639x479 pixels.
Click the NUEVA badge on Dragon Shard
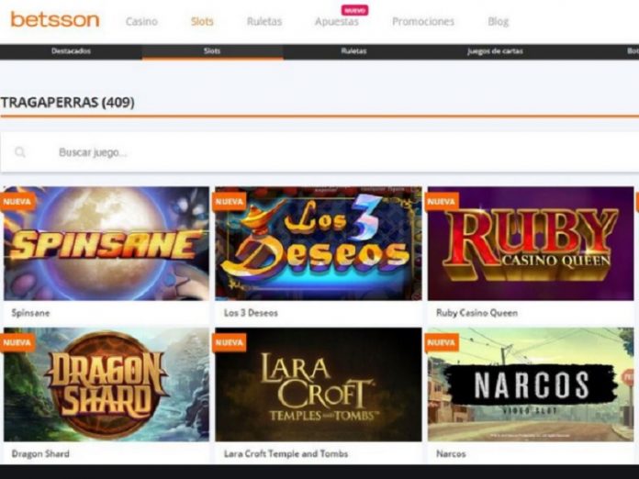pos(17,342)
